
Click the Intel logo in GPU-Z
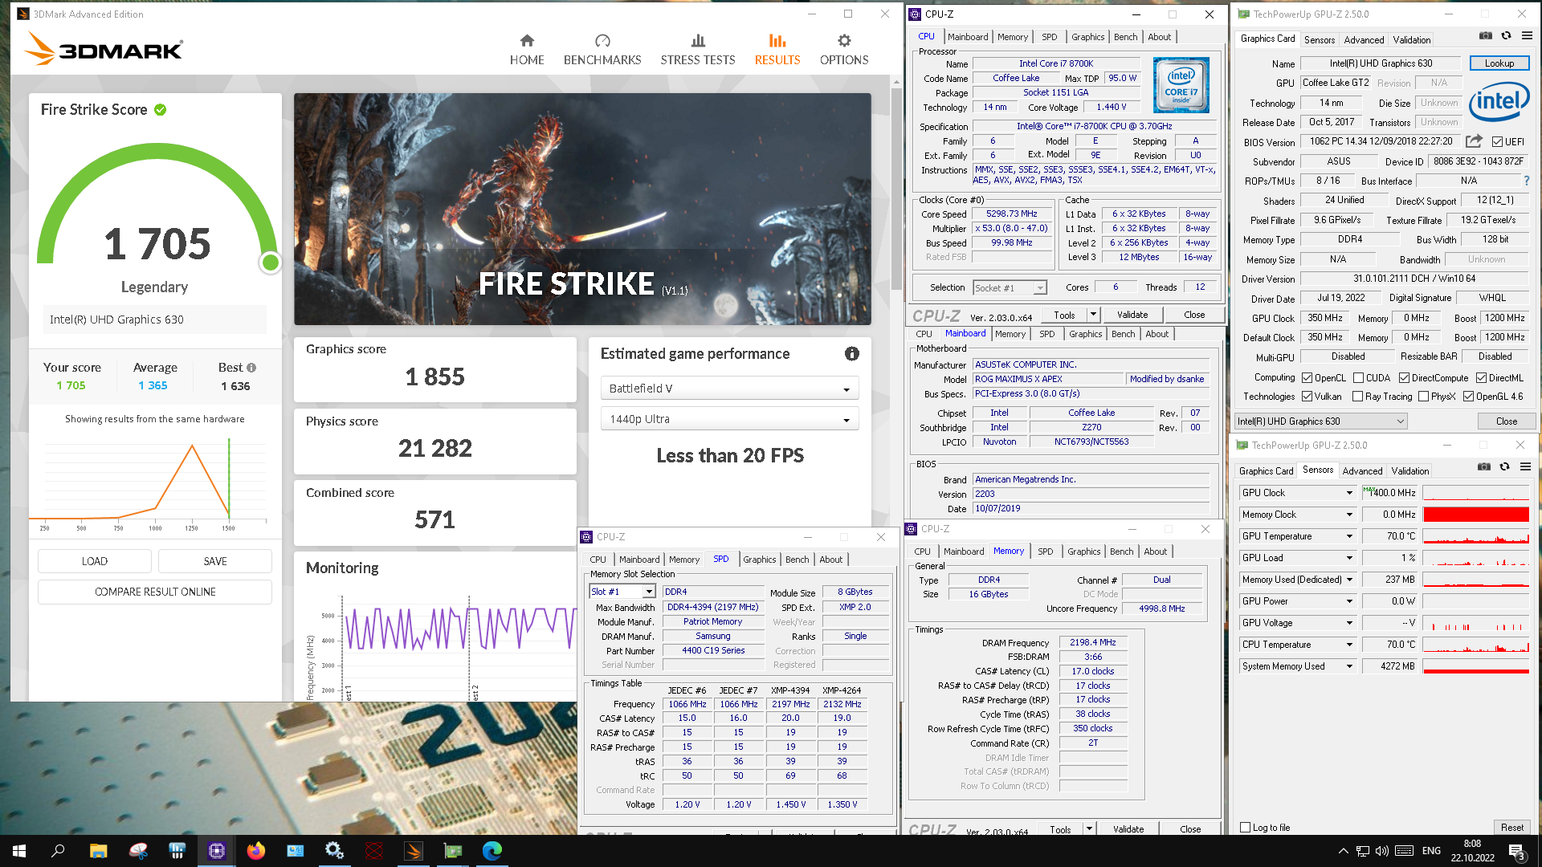tap(1499, 102)
